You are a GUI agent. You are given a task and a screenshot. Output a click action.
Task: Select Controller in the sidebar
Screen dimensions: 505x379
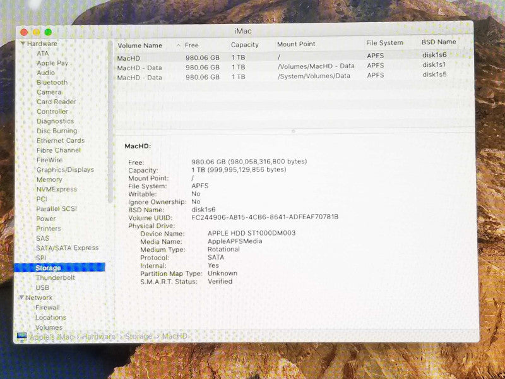click(52, 111)
